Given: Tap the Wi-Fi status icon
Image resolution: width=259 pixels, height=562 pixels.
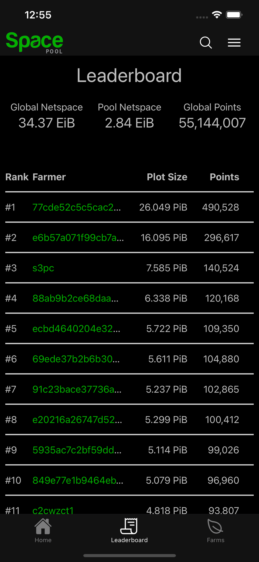Looking at the screenshot, I should [x=217, y=15].
